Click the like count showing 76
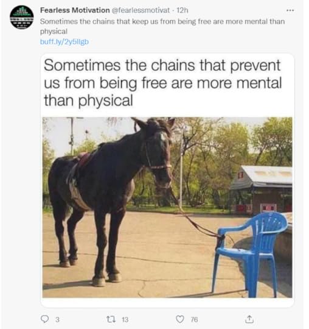Screen dimensions: 309x329 [x=194, y=319]
